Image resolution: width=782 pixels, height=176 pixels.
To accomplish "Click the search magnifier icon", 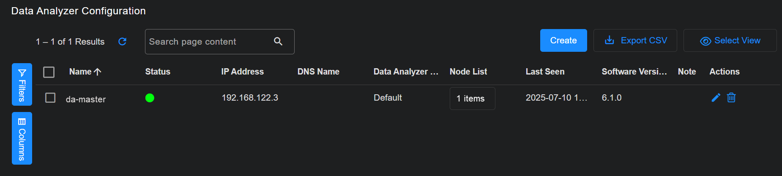I will [x=278, y=41].
